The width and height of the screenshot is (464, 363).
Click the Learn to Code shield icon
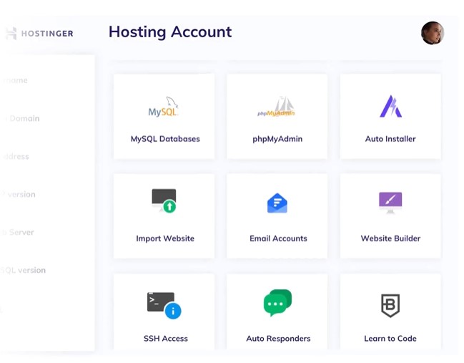[x=390, y=305]
